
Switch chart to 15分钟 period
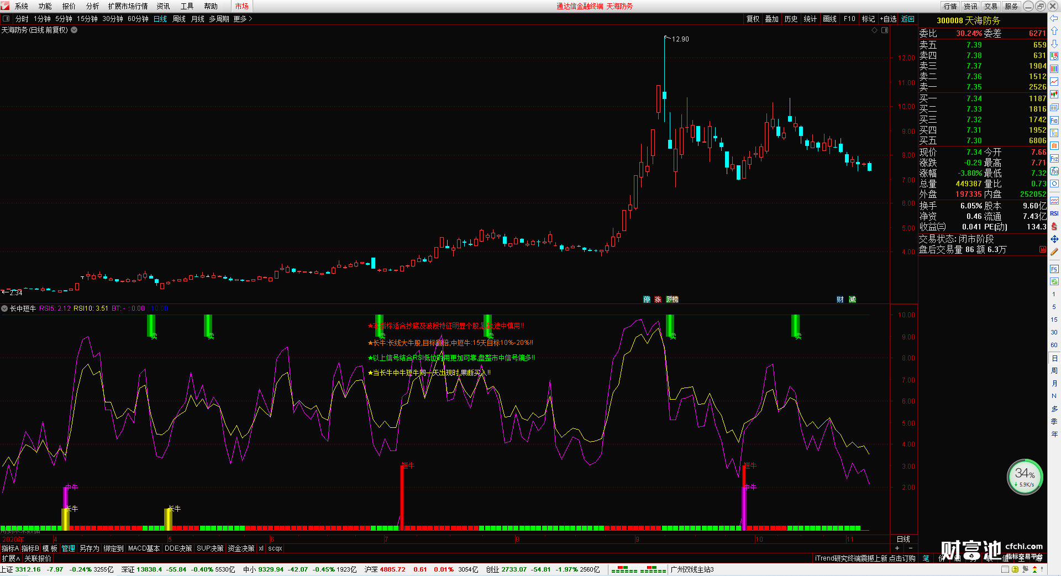coord(87,19)
